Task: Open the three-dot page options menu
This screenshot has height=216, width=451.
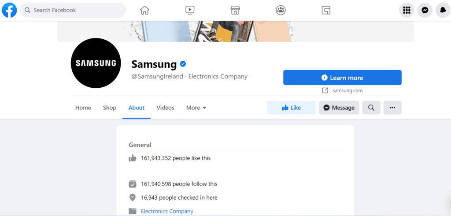Action: pos(392,108)
